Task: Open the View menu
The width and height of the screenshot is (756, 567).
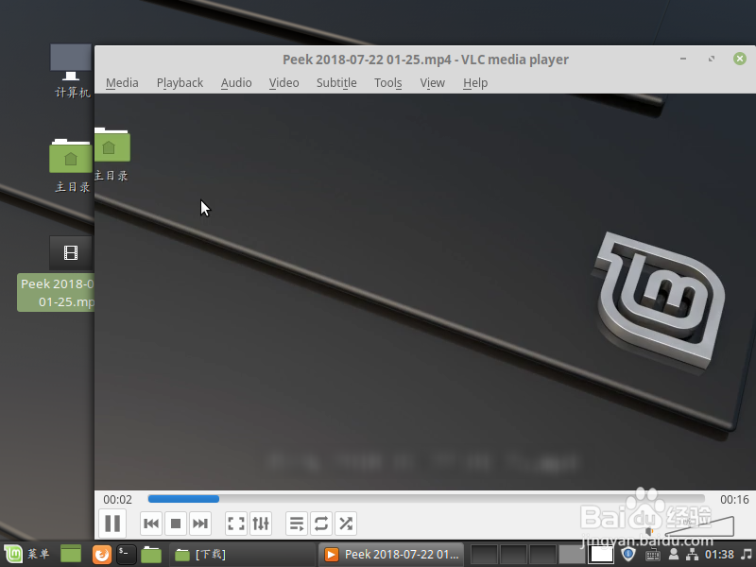Action: tap(432, 83)
